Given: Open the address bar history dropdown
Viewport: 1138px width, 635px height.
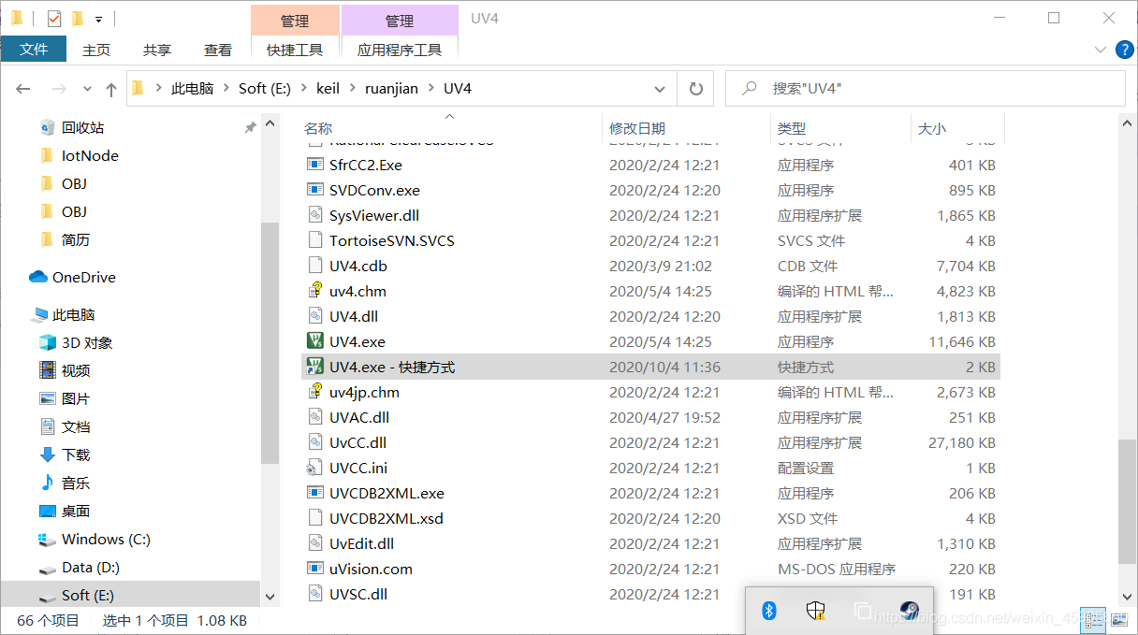Looking at the screenshot, I should pyautogui.click(x=660, y=89).
